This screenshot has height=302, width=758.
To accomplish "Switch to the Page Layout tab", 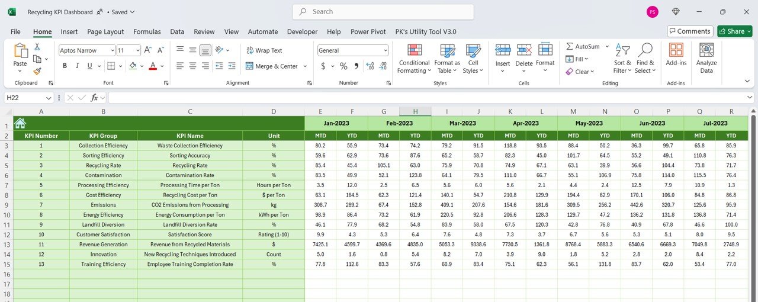I will [105, 31].
